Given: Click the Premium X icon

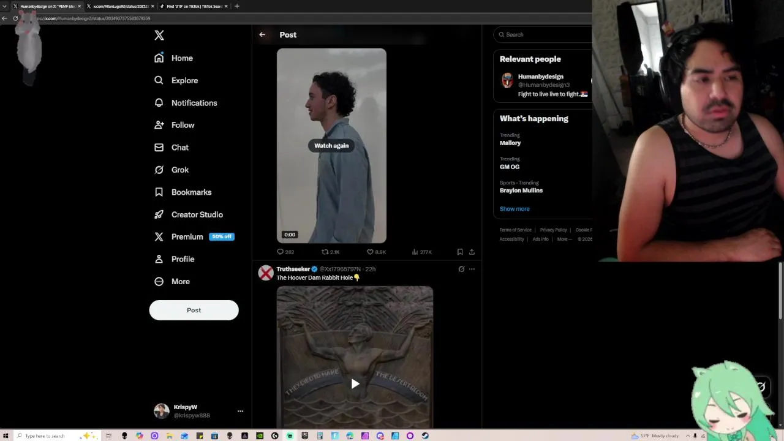Looking at the screenshot, I should (159, 236).
